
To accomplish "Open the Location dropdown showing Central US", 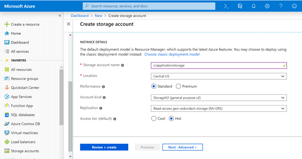I will (219, 76).
